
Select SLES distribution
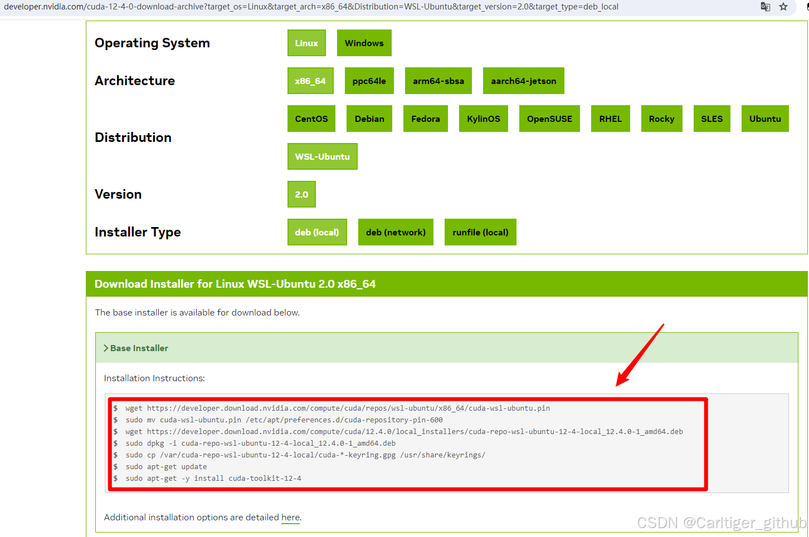tap(712, 119)
